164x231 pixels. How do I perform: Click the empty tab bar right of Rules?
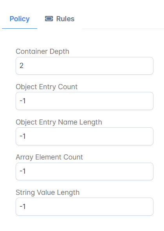pyautogui.click(x=123, y=19)
